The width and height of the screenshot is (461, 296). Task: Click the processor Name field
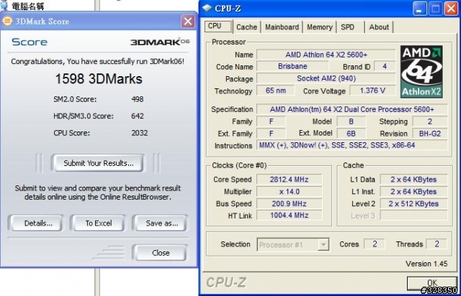pyautogui.click(x=326, y=55)
